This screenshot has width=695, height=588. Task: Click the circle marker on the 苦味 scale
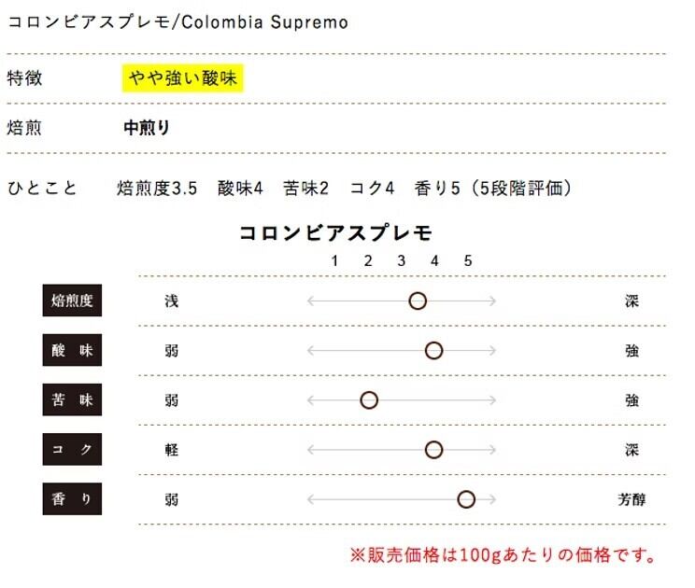[x=369, y=399]
